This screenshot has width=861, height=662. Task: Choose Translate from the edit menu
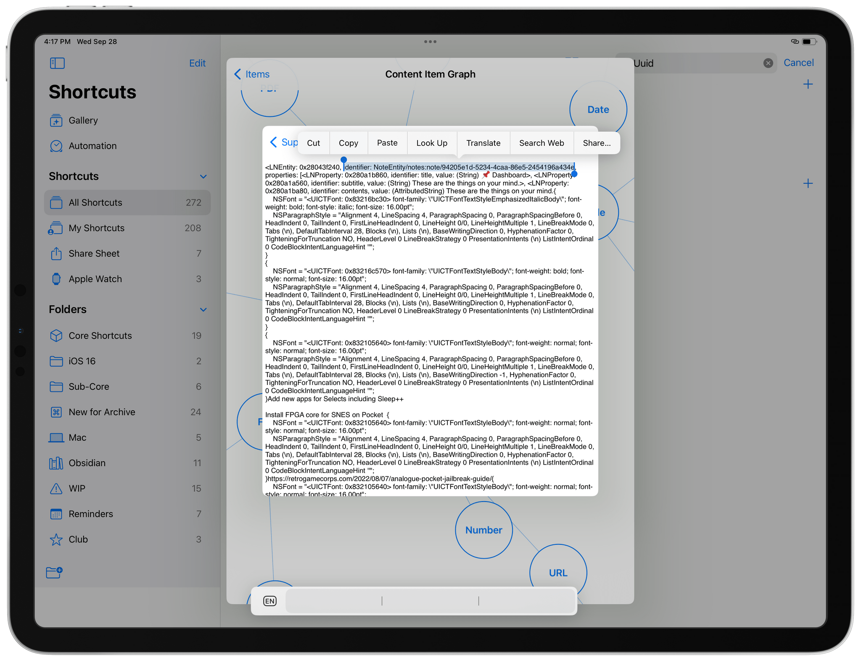click(x=483, y=143)
